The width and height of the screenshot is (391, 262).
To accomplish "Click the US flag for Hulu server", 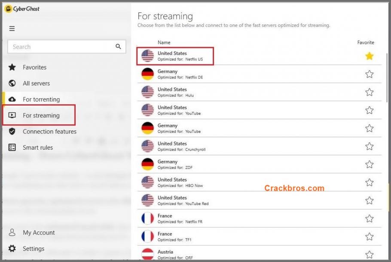I will 148,92.
